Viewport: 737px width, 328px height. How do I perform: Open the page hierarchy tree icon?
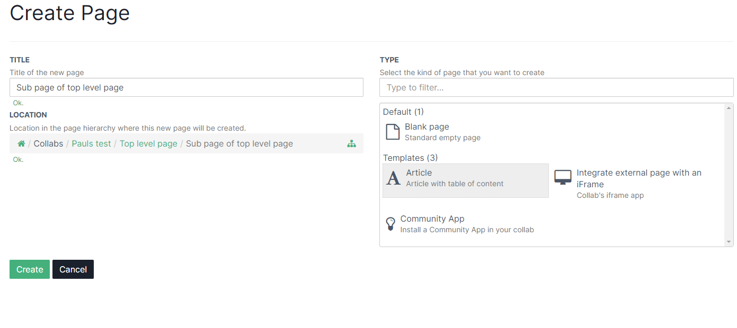click(x=351, y=144)
